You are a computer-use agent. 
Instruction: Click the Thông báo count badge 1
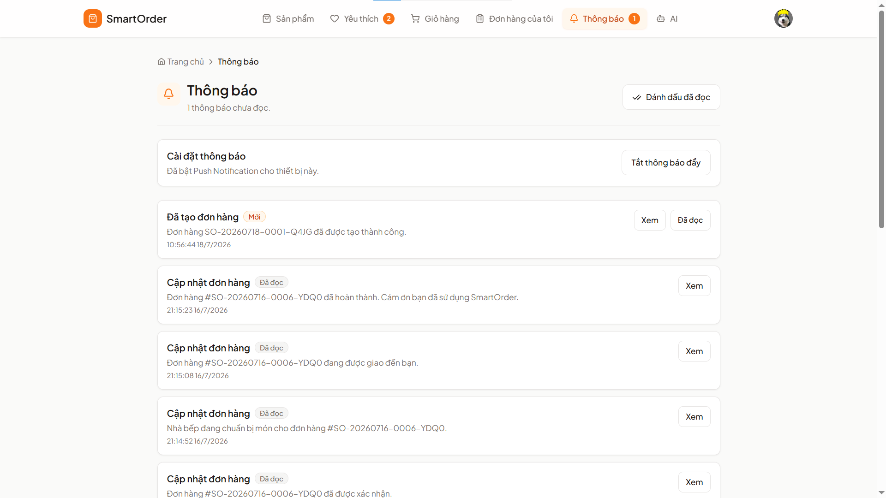635,18
